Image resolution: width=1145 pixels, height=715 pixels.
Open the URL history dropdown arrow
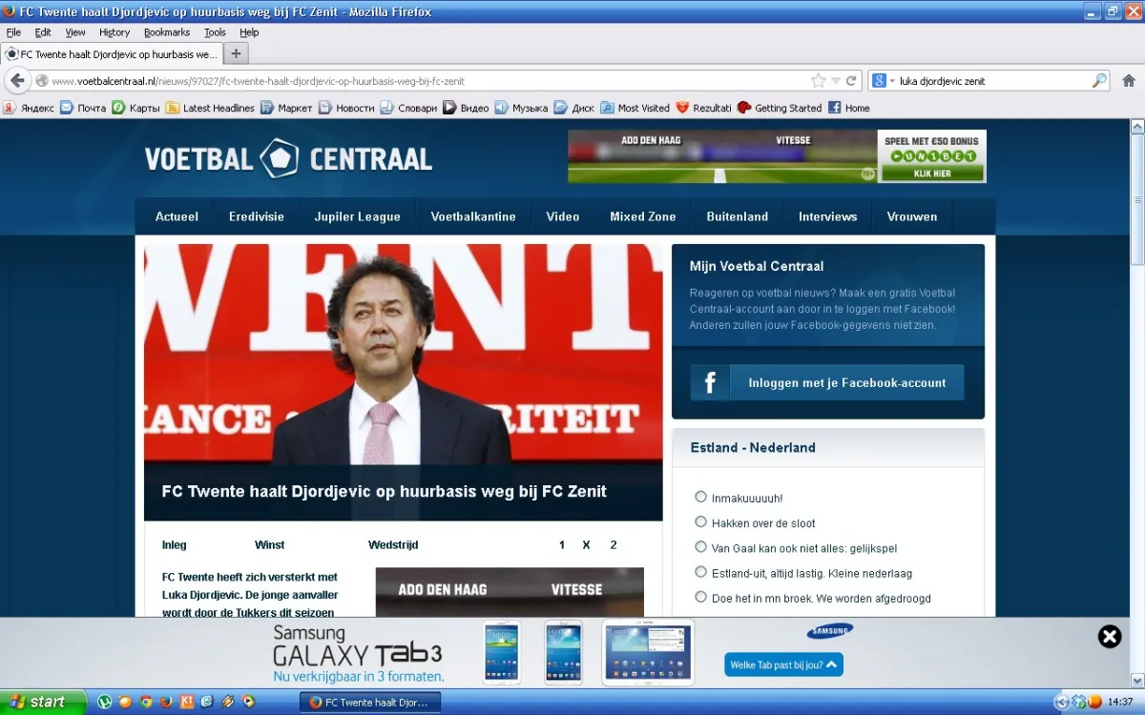[836, 81]
